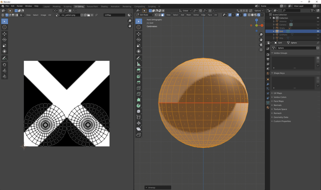Viewport: 321px width, 190px height.
Task: Open the Edit Mode dropdown
Action: pos(145,15)
